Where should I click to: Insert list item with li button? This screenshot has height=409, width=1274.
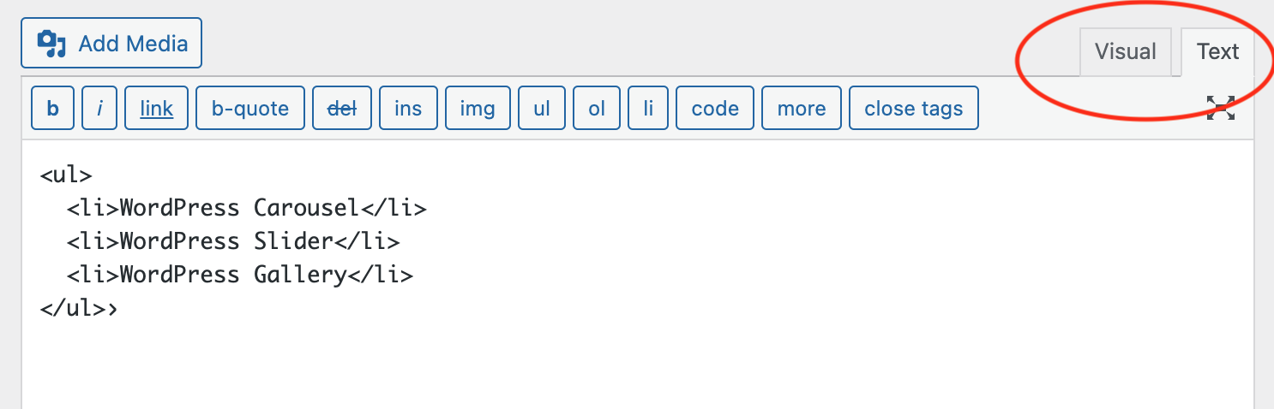[x=648, y=109]
